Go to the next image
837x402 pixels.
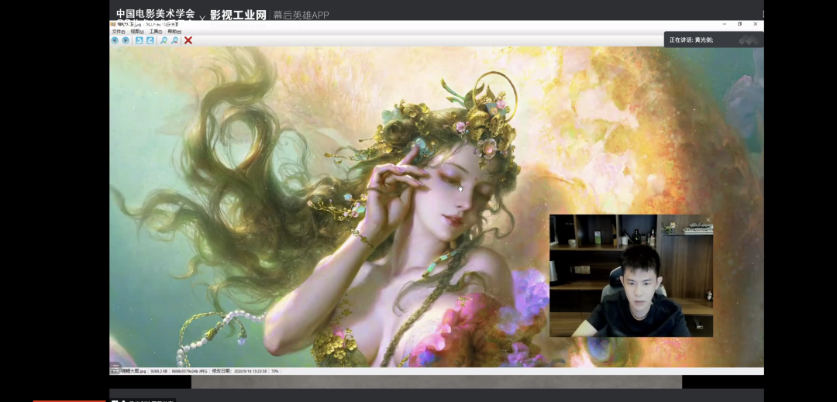(126, 40)
